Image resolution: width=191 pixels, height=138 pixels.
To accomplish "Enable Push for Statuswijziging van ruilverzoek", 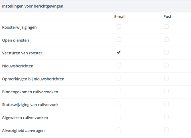I will click(x=166, y=104).
